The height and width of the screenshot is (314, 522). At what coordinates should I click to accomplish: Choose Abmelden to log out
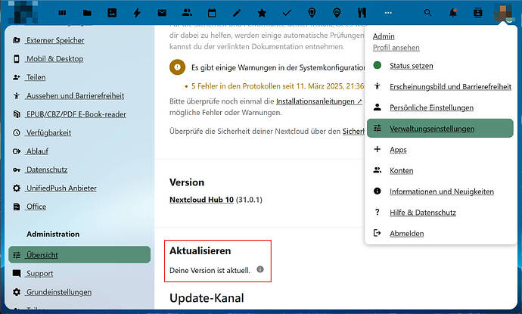[406, 234]
